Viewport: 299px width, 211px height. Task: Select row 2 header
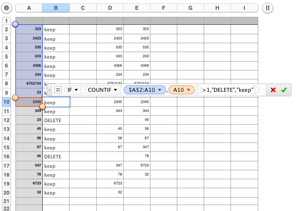(6, 29)
